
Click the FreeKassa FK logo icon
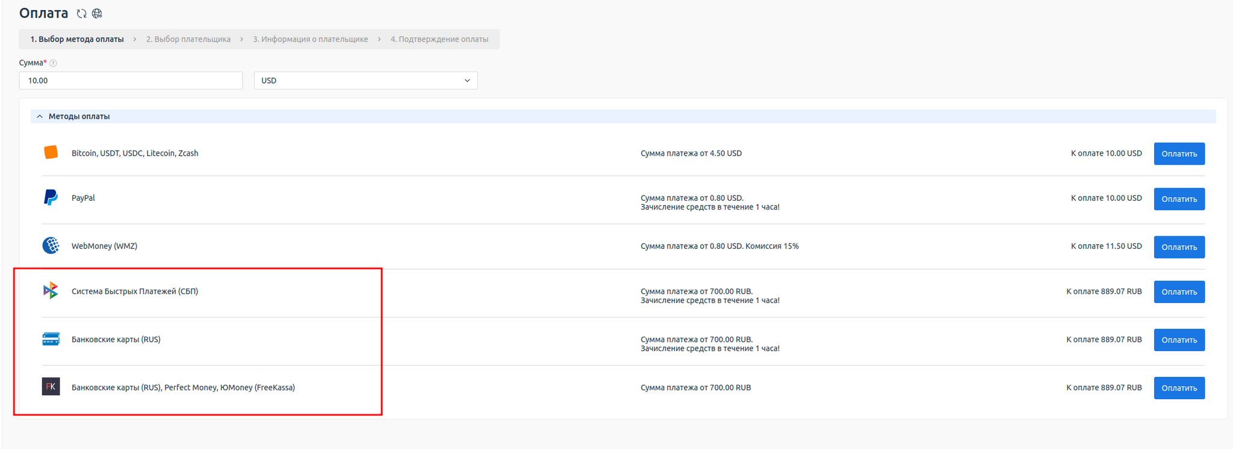[x=51, y=386]
